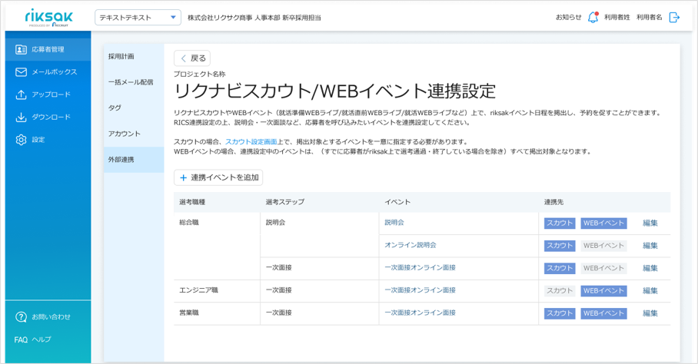Click the お問い合わせ question mark icon
The height and width of the screenshot is (364, 698).
[21, 317]
